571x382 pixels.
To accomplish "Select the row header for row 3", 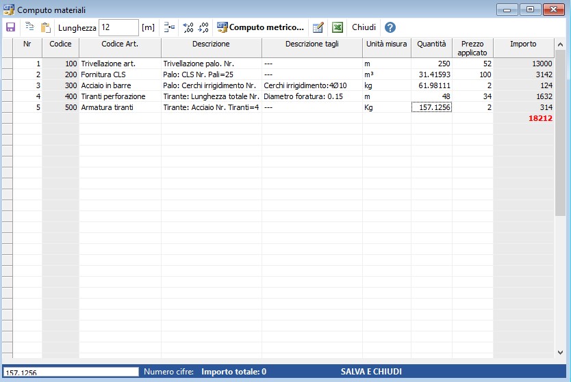I will pyautogui.click(x=8, y=85).
